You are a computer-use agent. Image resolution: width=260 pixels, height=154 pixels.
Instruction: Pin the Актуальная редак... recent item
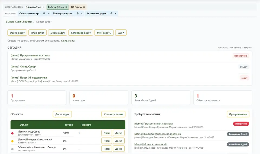coord(111,13)
